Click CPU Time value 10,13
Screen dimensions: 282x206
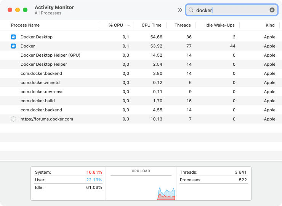pos(156,119)
